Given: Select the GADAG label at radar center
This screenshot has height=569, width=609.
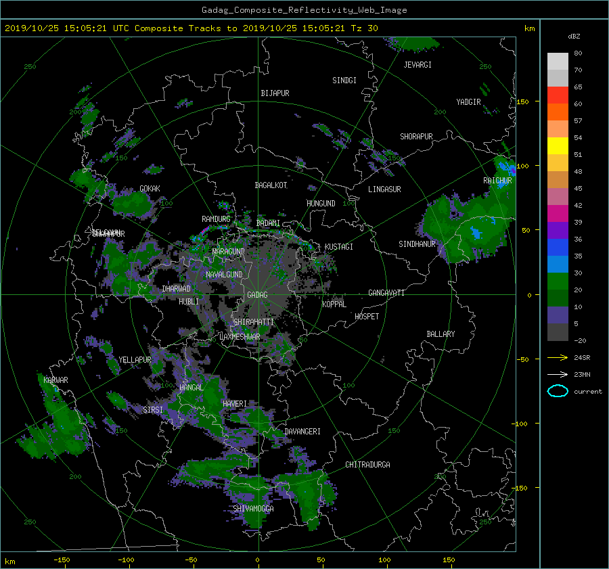Looking at the screenshot, I should 257,295.
